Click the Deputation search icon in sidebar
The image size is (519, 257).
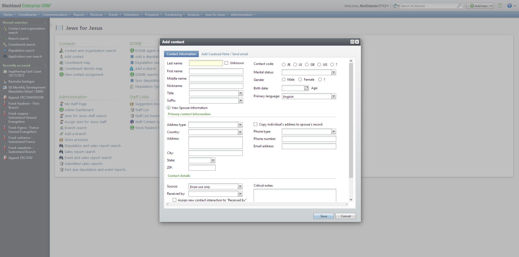[x=5, y=51]
